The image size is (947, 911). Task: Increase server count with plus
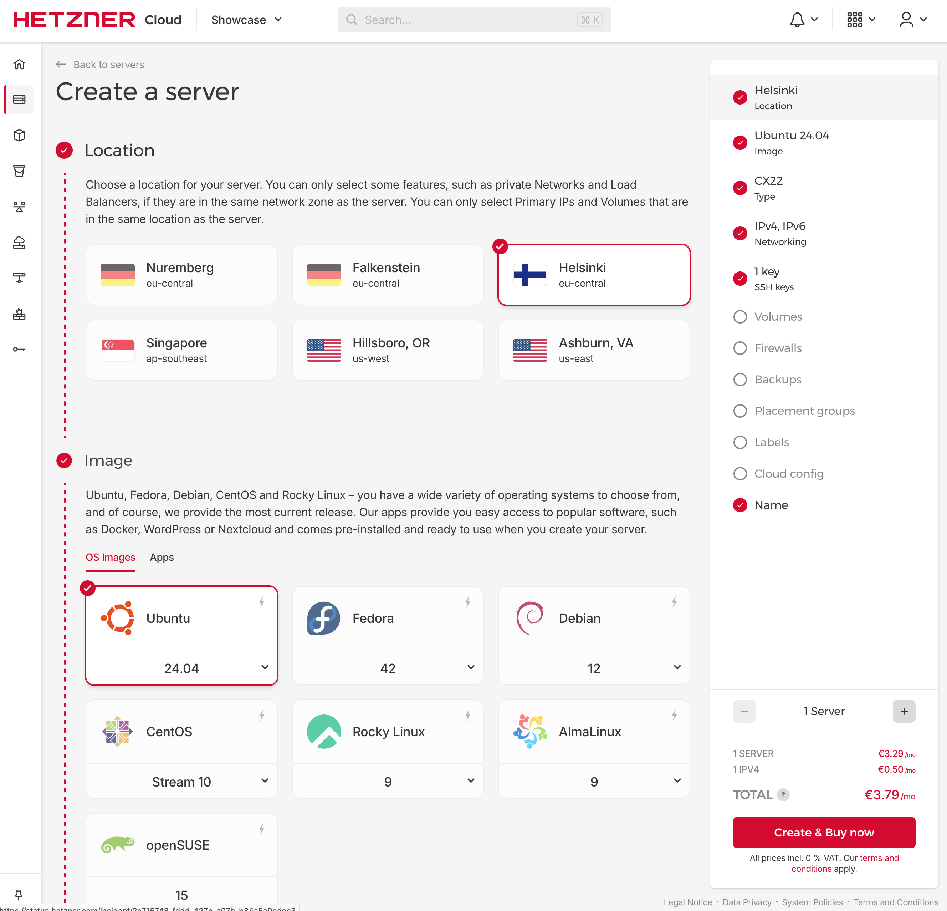(x=904, y=711)
